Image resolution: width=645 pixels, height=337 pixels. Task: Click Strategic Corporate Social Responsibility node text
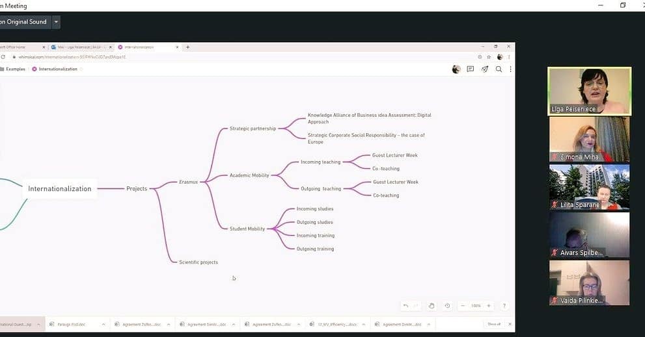pyautogui.click(x=366, y=138)
